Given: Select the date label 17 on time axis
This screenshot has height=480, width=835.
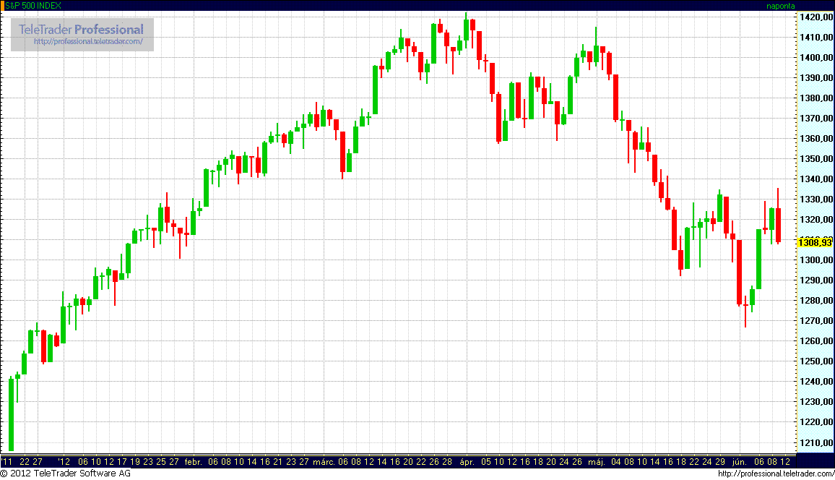Looking at the screenshot, I should coord(122,462).
